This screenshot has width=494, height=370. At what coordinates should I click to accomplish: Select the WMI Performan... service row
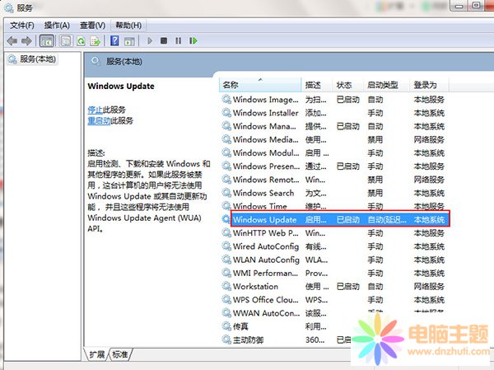(x=334, y=273)
